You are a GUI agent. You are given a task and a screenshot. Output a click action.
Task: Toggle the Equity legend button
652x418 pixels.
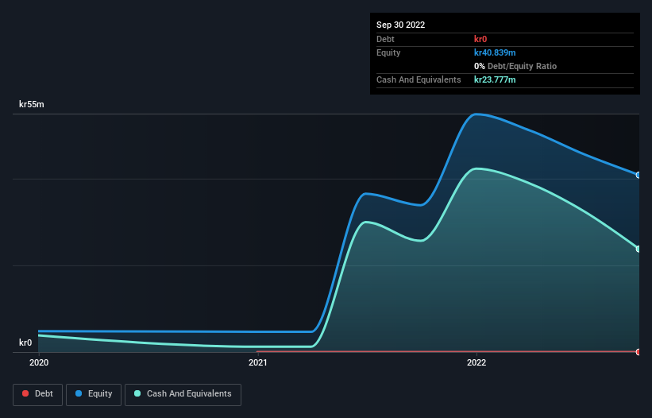tap(94, 394)
